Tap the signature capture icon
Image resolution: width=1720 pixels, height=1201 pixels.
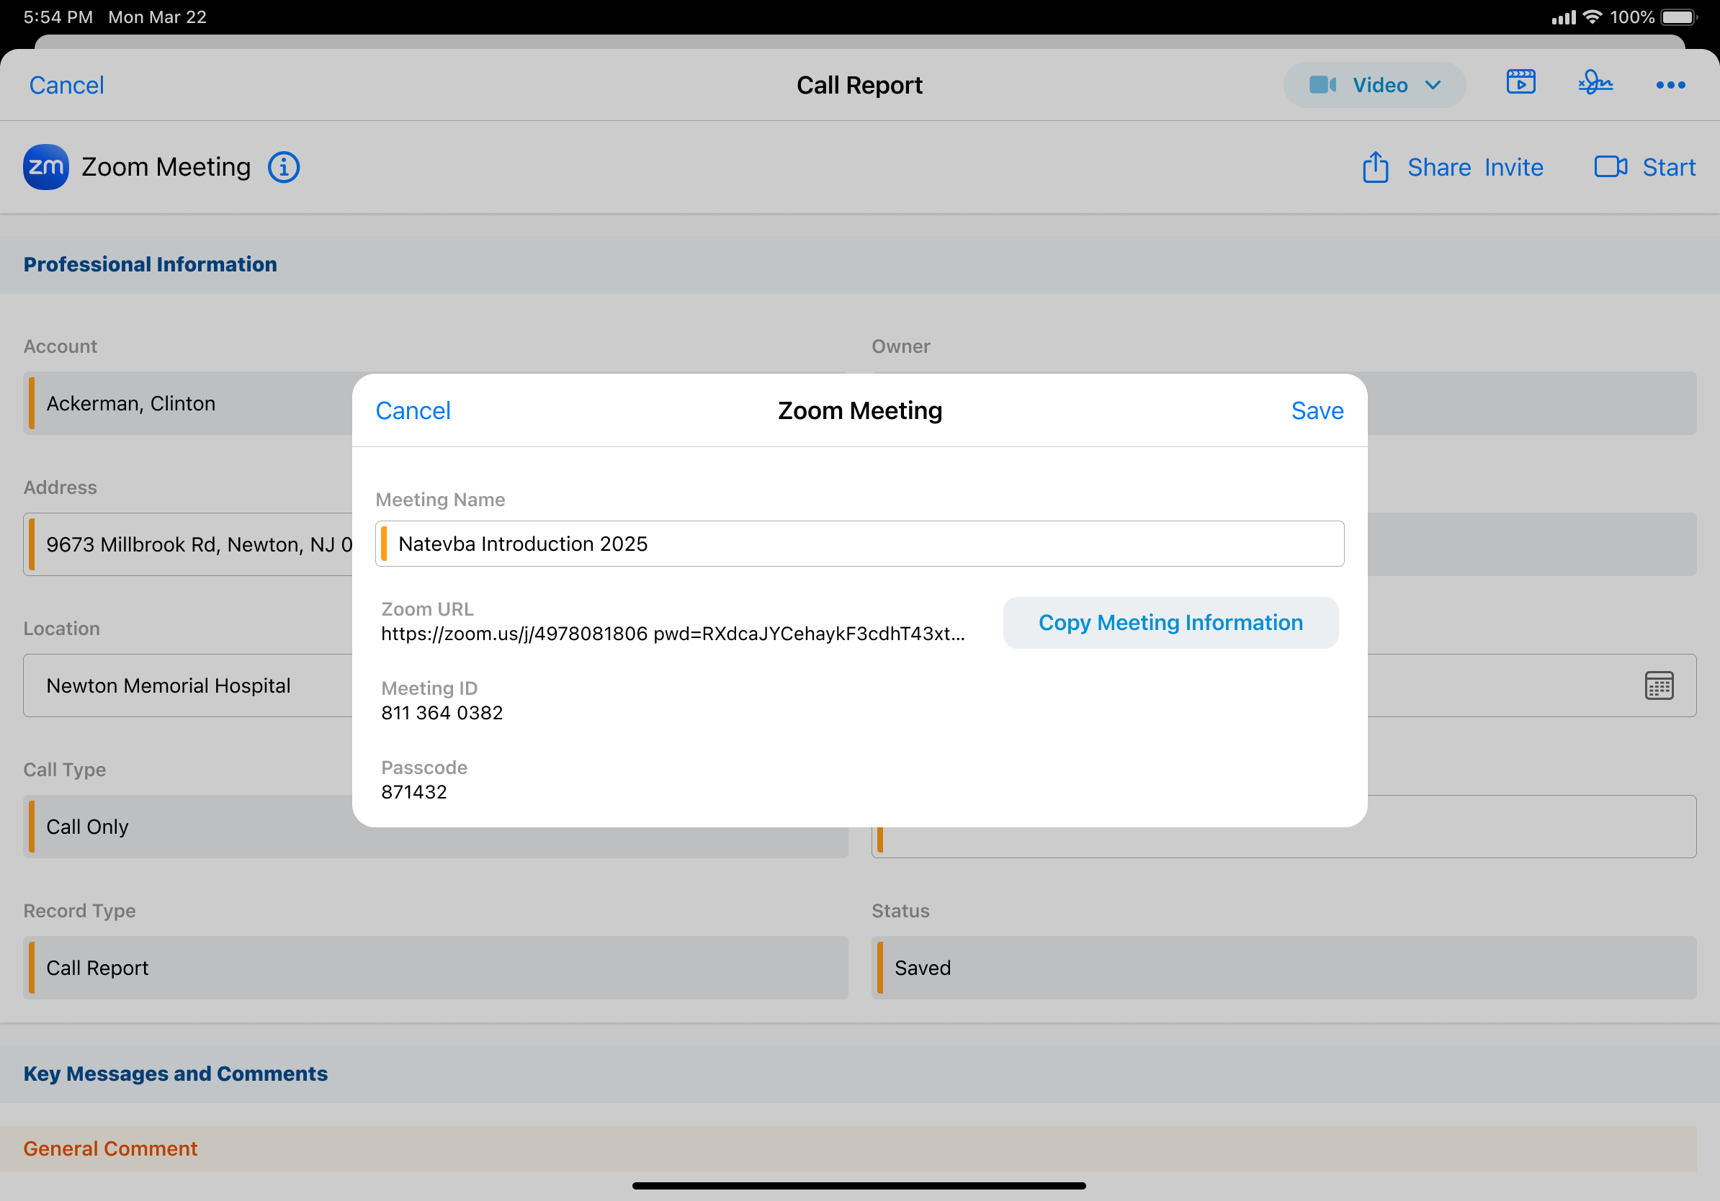click(x=1595, y=82)
